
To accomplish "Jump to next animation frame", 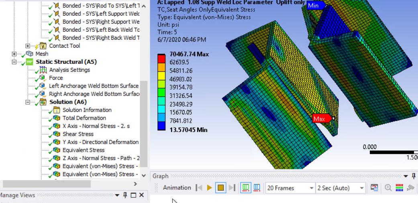I will [x=232, y=188].
